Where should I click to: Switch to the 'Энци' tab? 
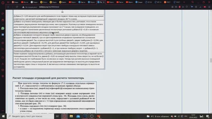pos(139,2)
